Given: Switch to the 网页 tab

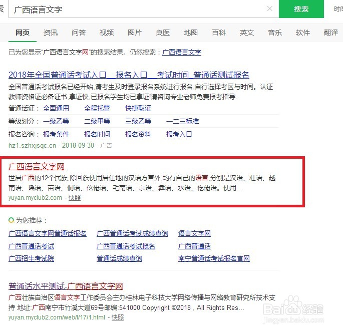Looking at the screenshot, I should (x=23, y=33).
